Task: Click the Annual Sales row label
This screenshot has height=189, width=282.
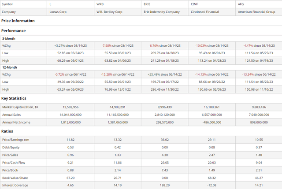Action: pos(11,115)
